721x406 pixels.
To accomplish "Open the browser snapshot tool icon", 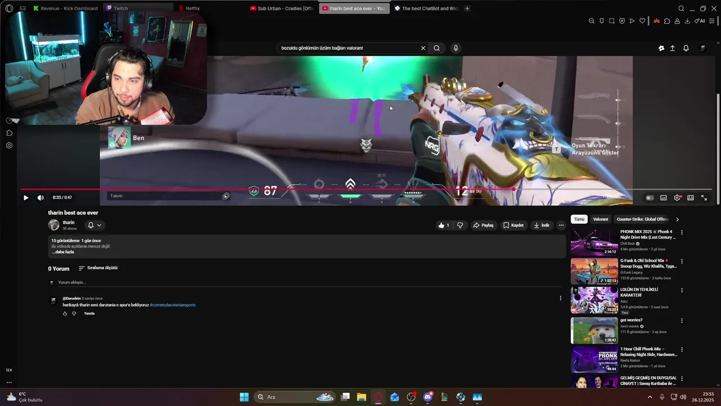I will 612,21.
